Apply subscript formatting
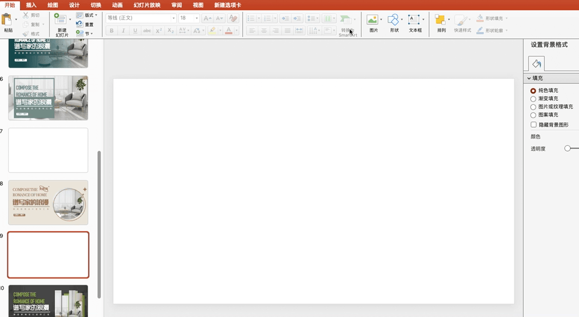This screenshot has height=317, width=579. (171, 31)
